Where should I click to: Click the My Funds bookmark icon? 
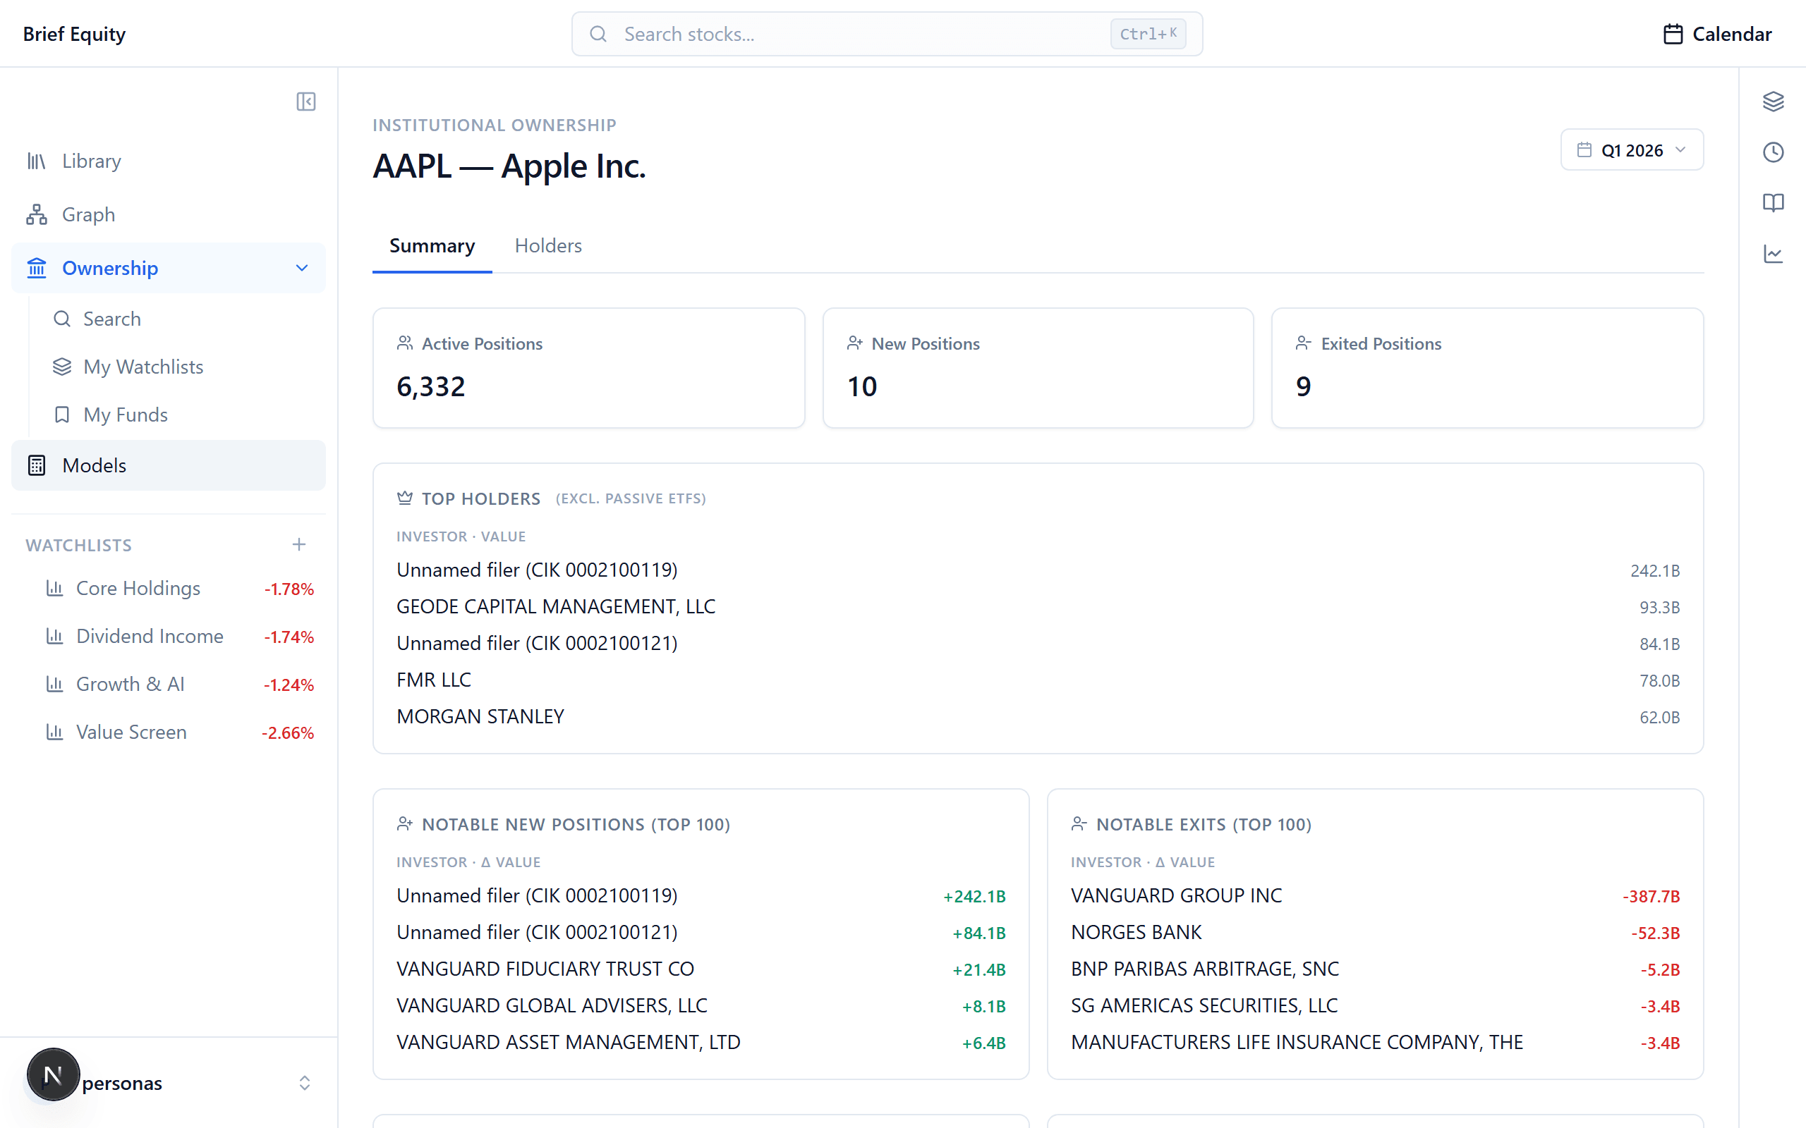pos(62,415)
